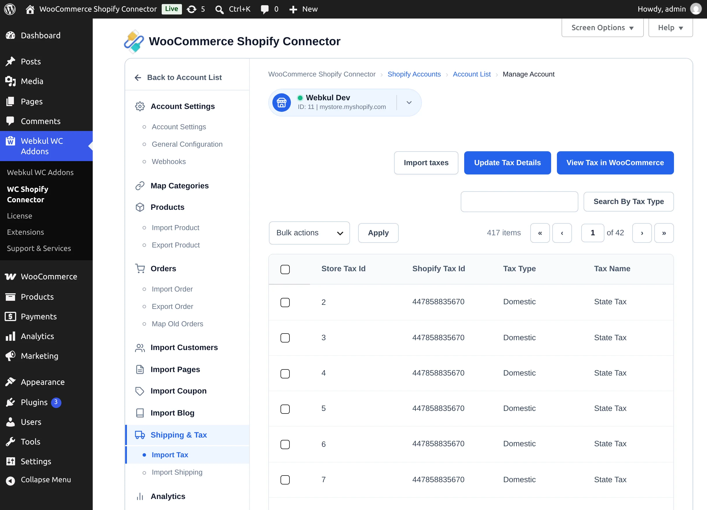The image size is (707, 510).
Task: Click the WordPress logo icon
Action: 10,9
